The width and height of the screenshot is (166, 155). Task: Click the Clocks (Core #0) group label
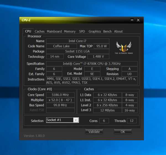[x=40, y=89]
